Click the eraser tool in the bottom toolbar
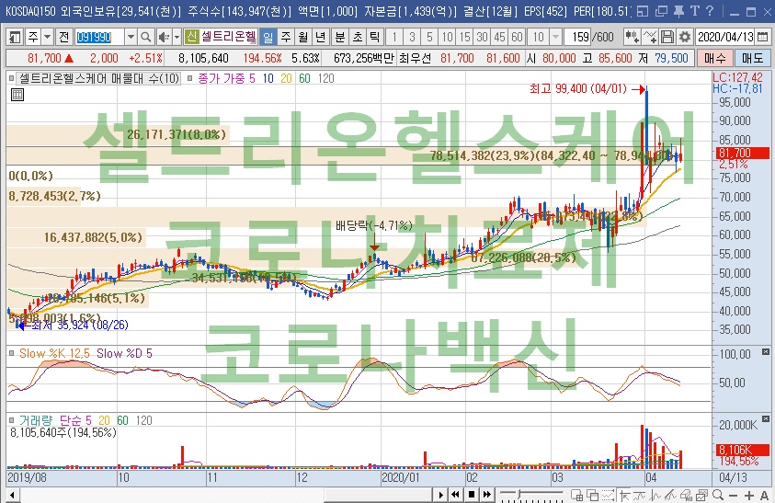This screenshot has width=775, height=503. [686, 495]
